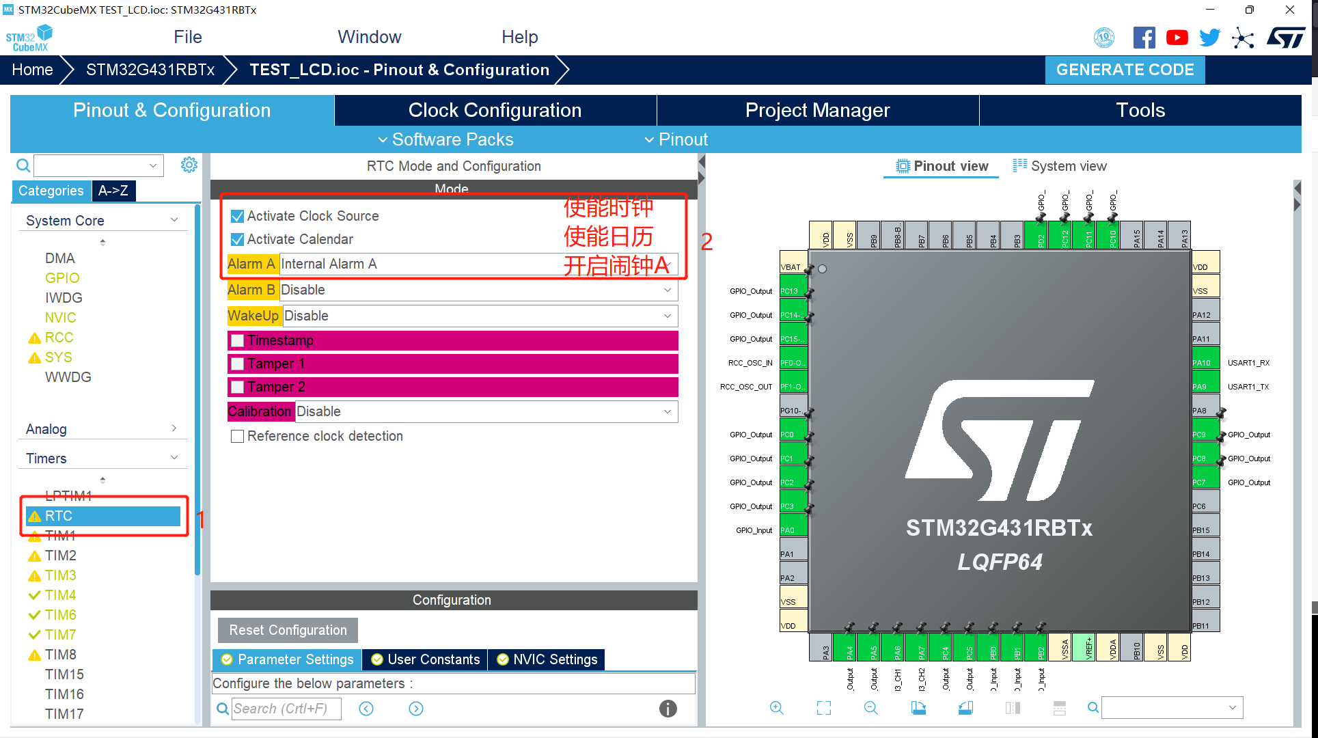
Task: Open ST YouTube channel icon
Action: tap(1177, 38)
